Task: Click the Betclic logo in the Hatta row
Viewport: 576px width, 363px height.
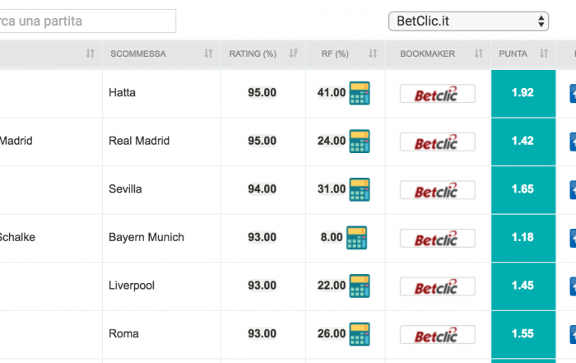Action: (x=437, y=94)
